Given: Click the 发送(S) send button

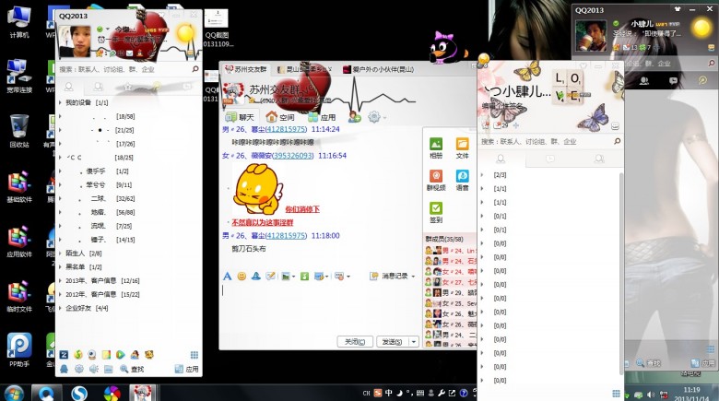Looking at the screenshot, I should coord(393,342).
